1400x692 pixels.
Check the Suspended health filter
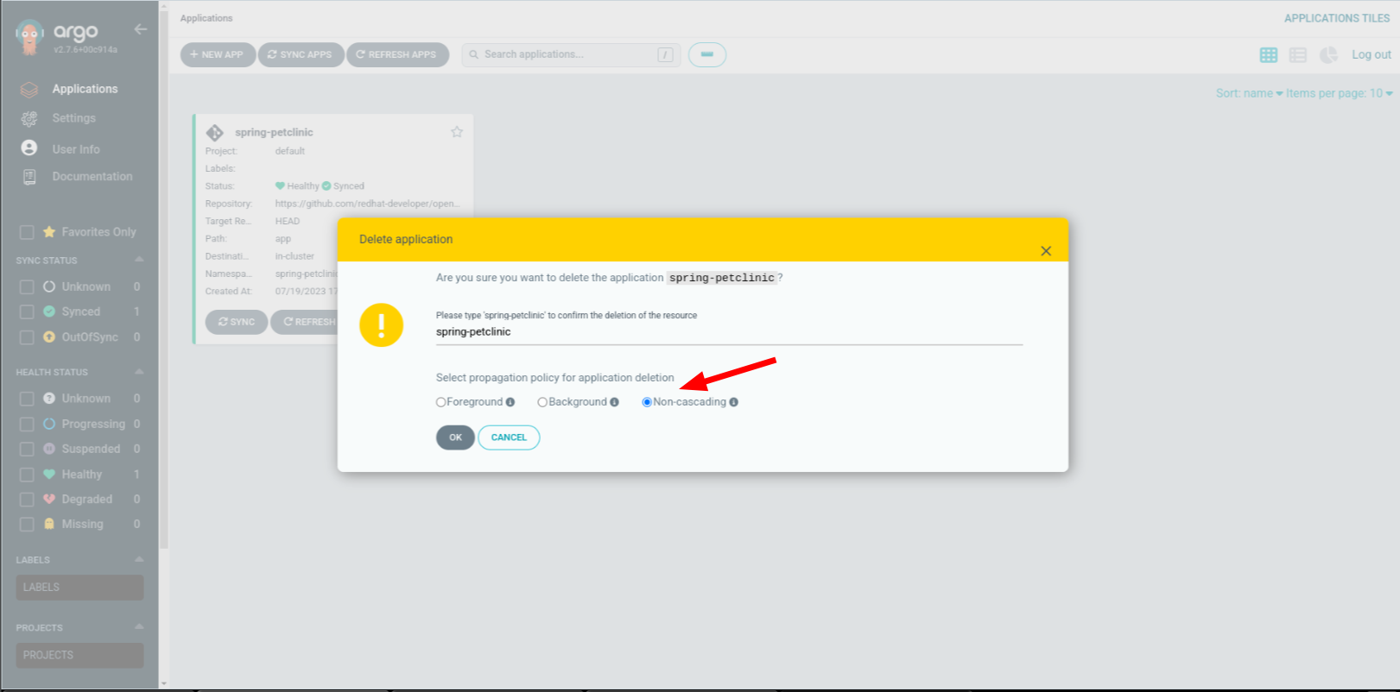click(27, 449)
